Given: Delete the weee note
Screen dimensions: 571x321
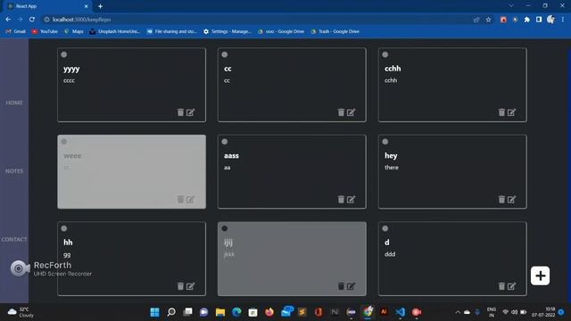Looking at the screenshot, I should [180, 199].
